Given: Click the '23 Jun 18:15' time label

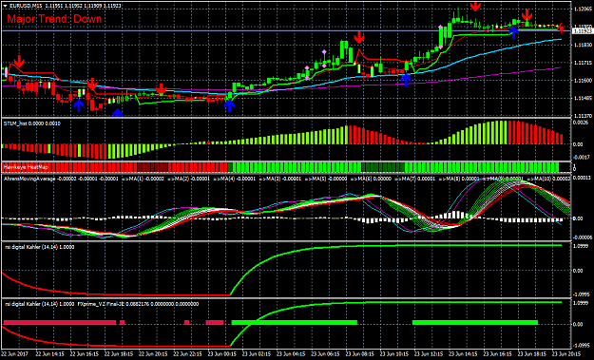Looking at the screenshot, I should click(x=532, y=354).
